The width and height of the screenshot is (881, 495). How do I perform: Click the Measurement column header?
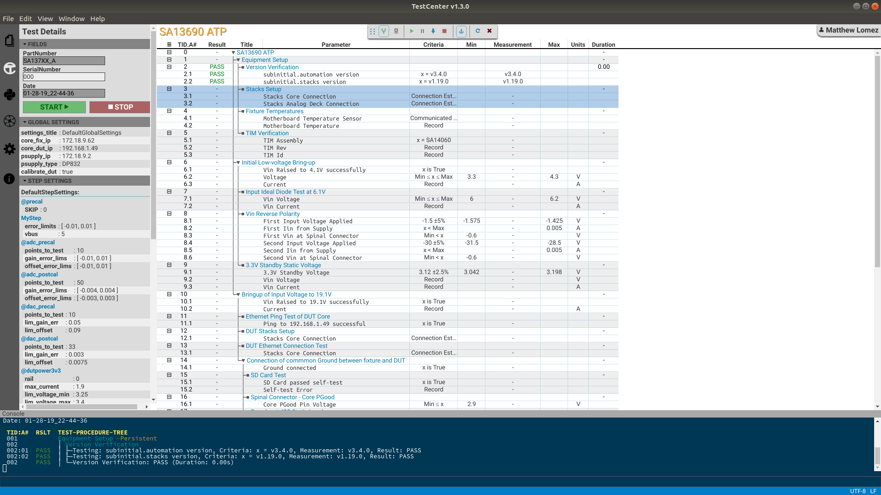click(513, 44)
